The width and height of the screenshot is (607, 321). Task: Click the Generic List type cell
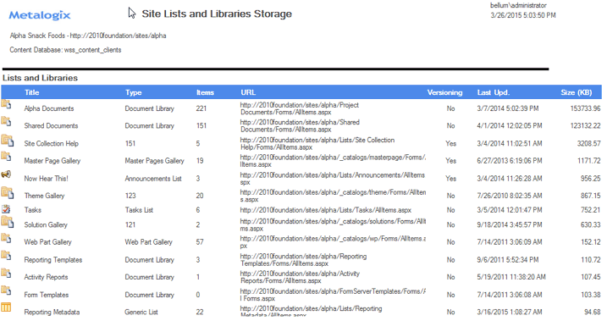click(141, 312)
